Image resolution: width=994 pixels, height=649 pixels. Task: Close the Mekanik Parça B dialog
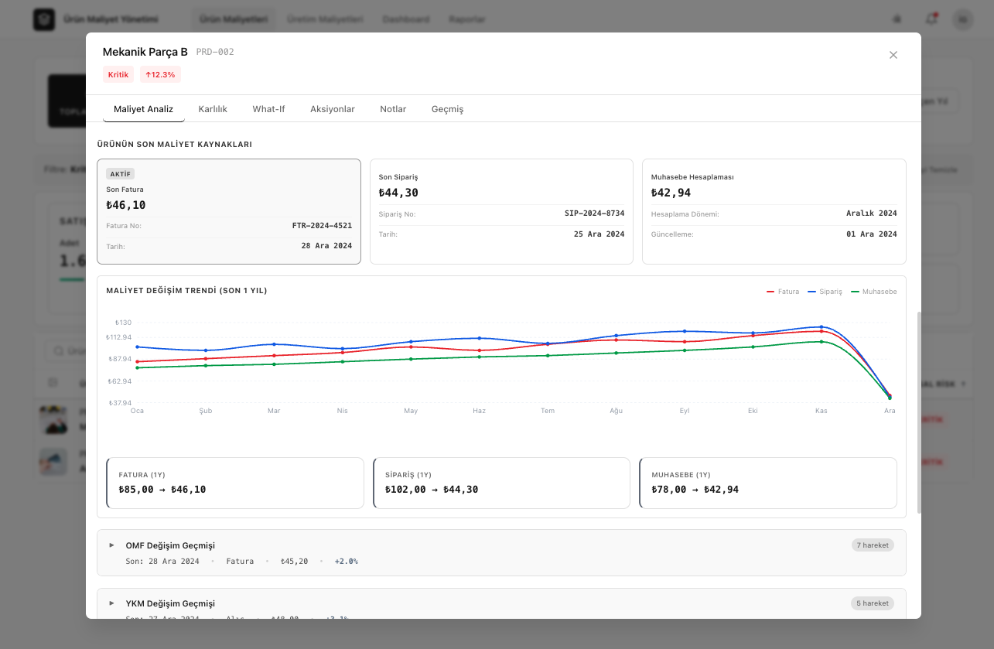(x=893, y=55)
